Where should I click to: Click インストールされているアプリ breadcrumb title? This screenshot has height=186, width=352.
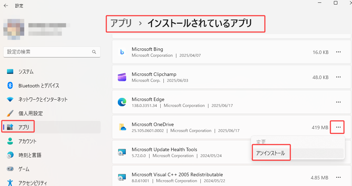(200, 23)
